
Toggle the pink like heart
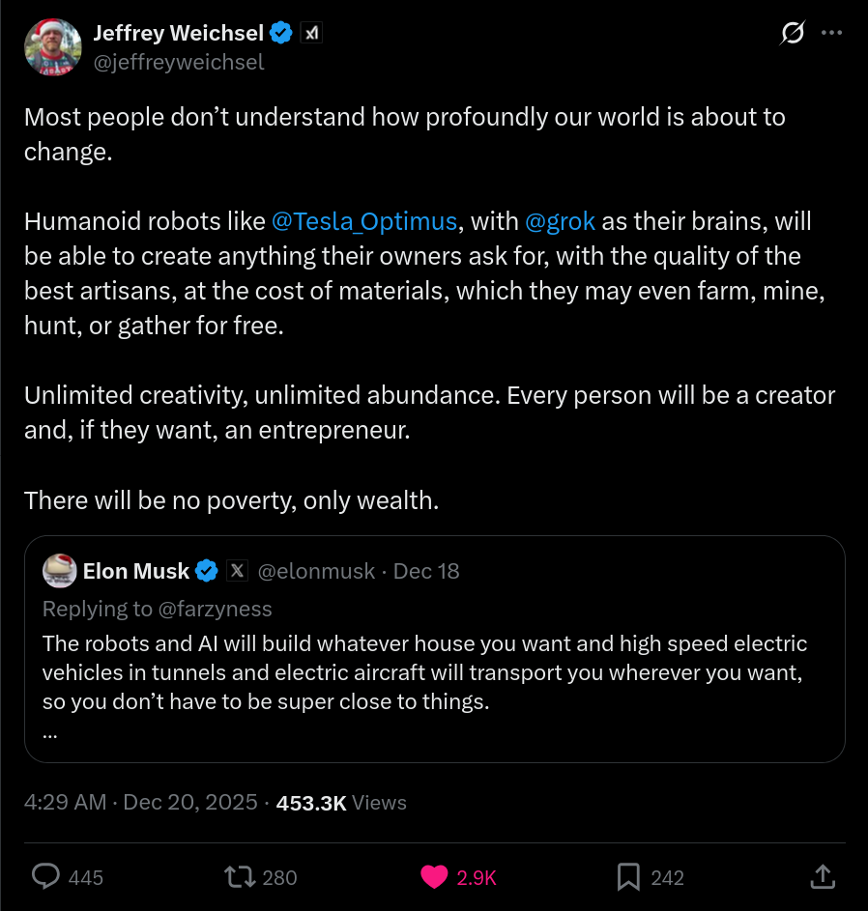tap(435, 876)
